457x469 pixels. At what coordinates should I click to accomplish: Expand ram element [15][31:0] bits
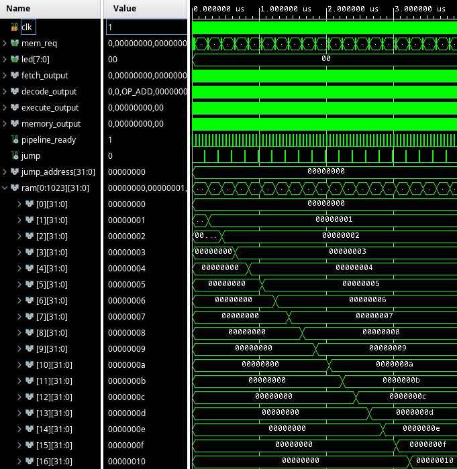[19, 445]
